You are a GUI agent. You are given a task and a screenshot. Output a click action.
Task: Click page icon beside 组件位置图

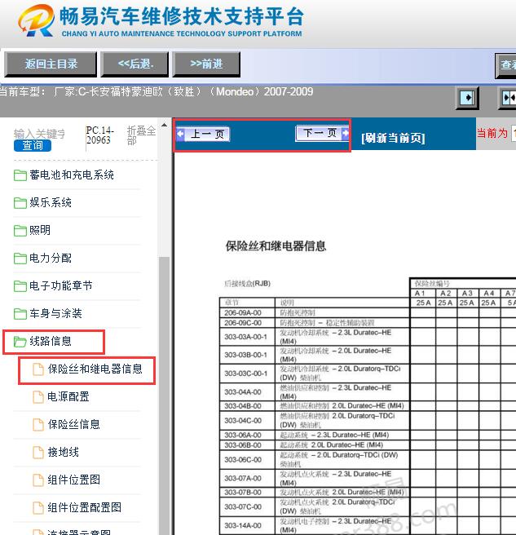coord(38,480)
